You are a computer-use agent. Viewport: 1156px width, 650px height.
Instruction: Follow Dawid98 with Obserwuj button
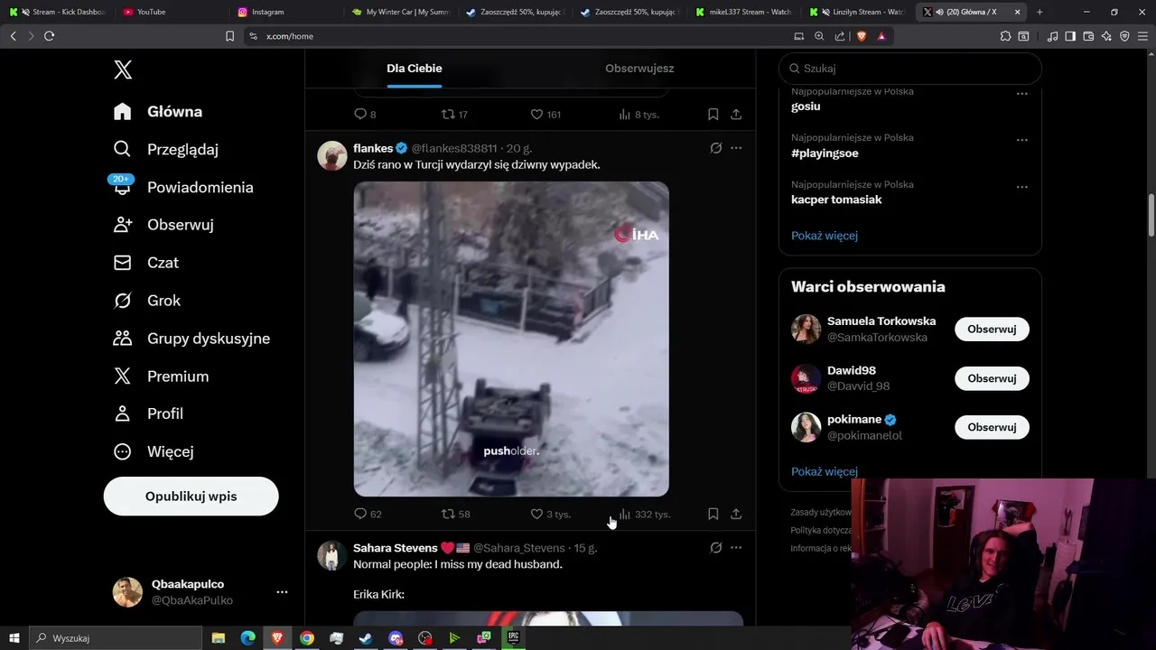(x=992, y=378)
